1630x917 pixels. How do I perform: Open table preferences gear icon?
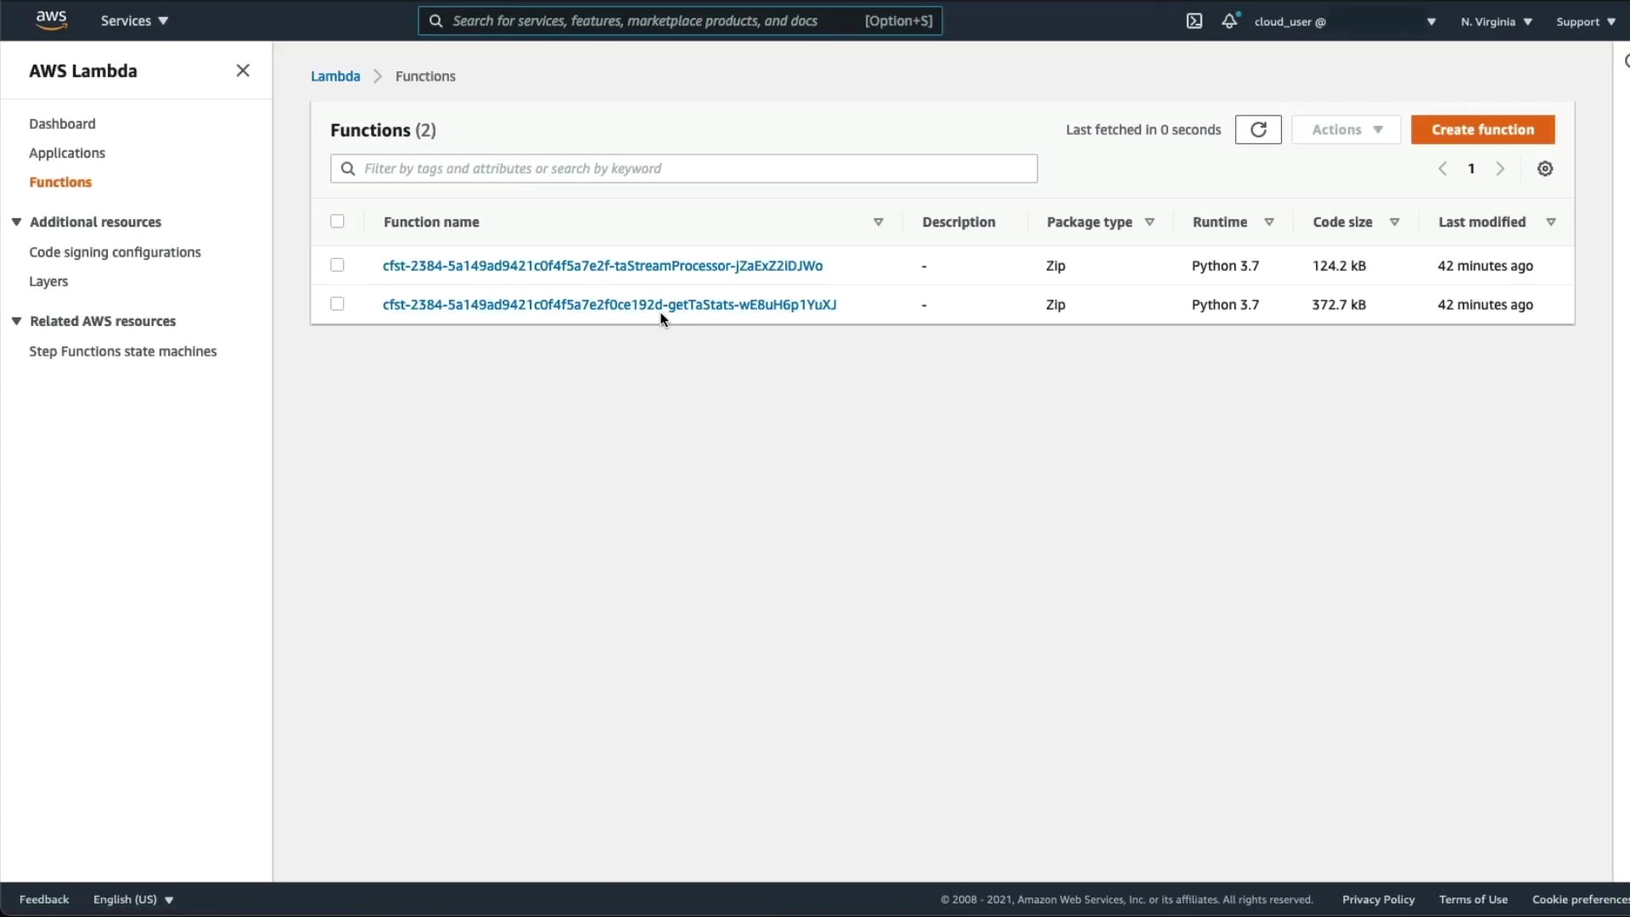tap(1544, 169)
